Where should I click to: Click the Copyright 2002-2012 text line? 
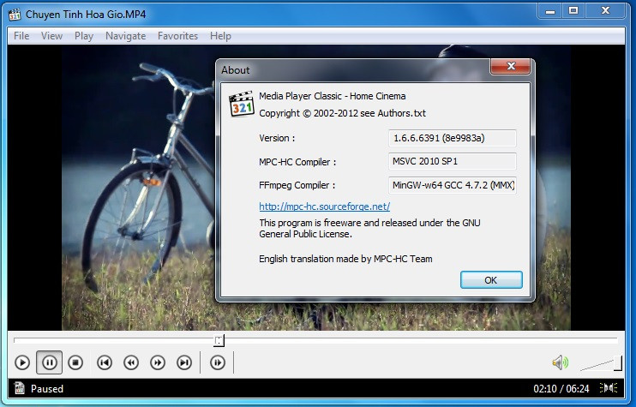(x=342, y=113)
